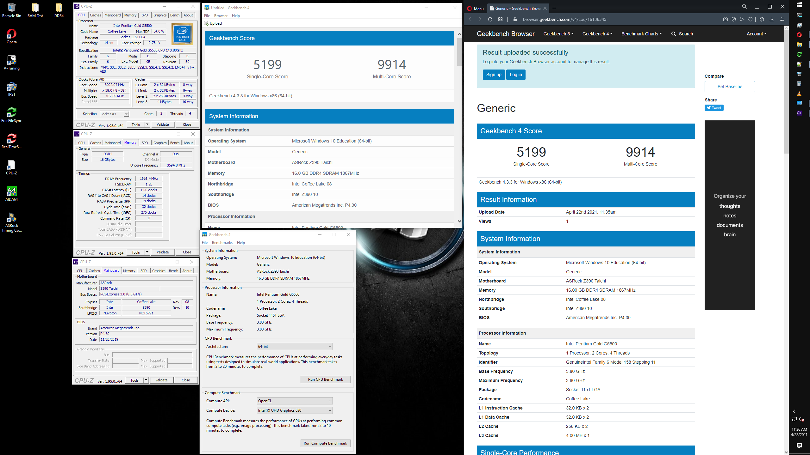This screenshot has width=810, height=455.
Task: Select the '1916.4 MHz' DRAM Frequency value
Action: tap(149, 179)
